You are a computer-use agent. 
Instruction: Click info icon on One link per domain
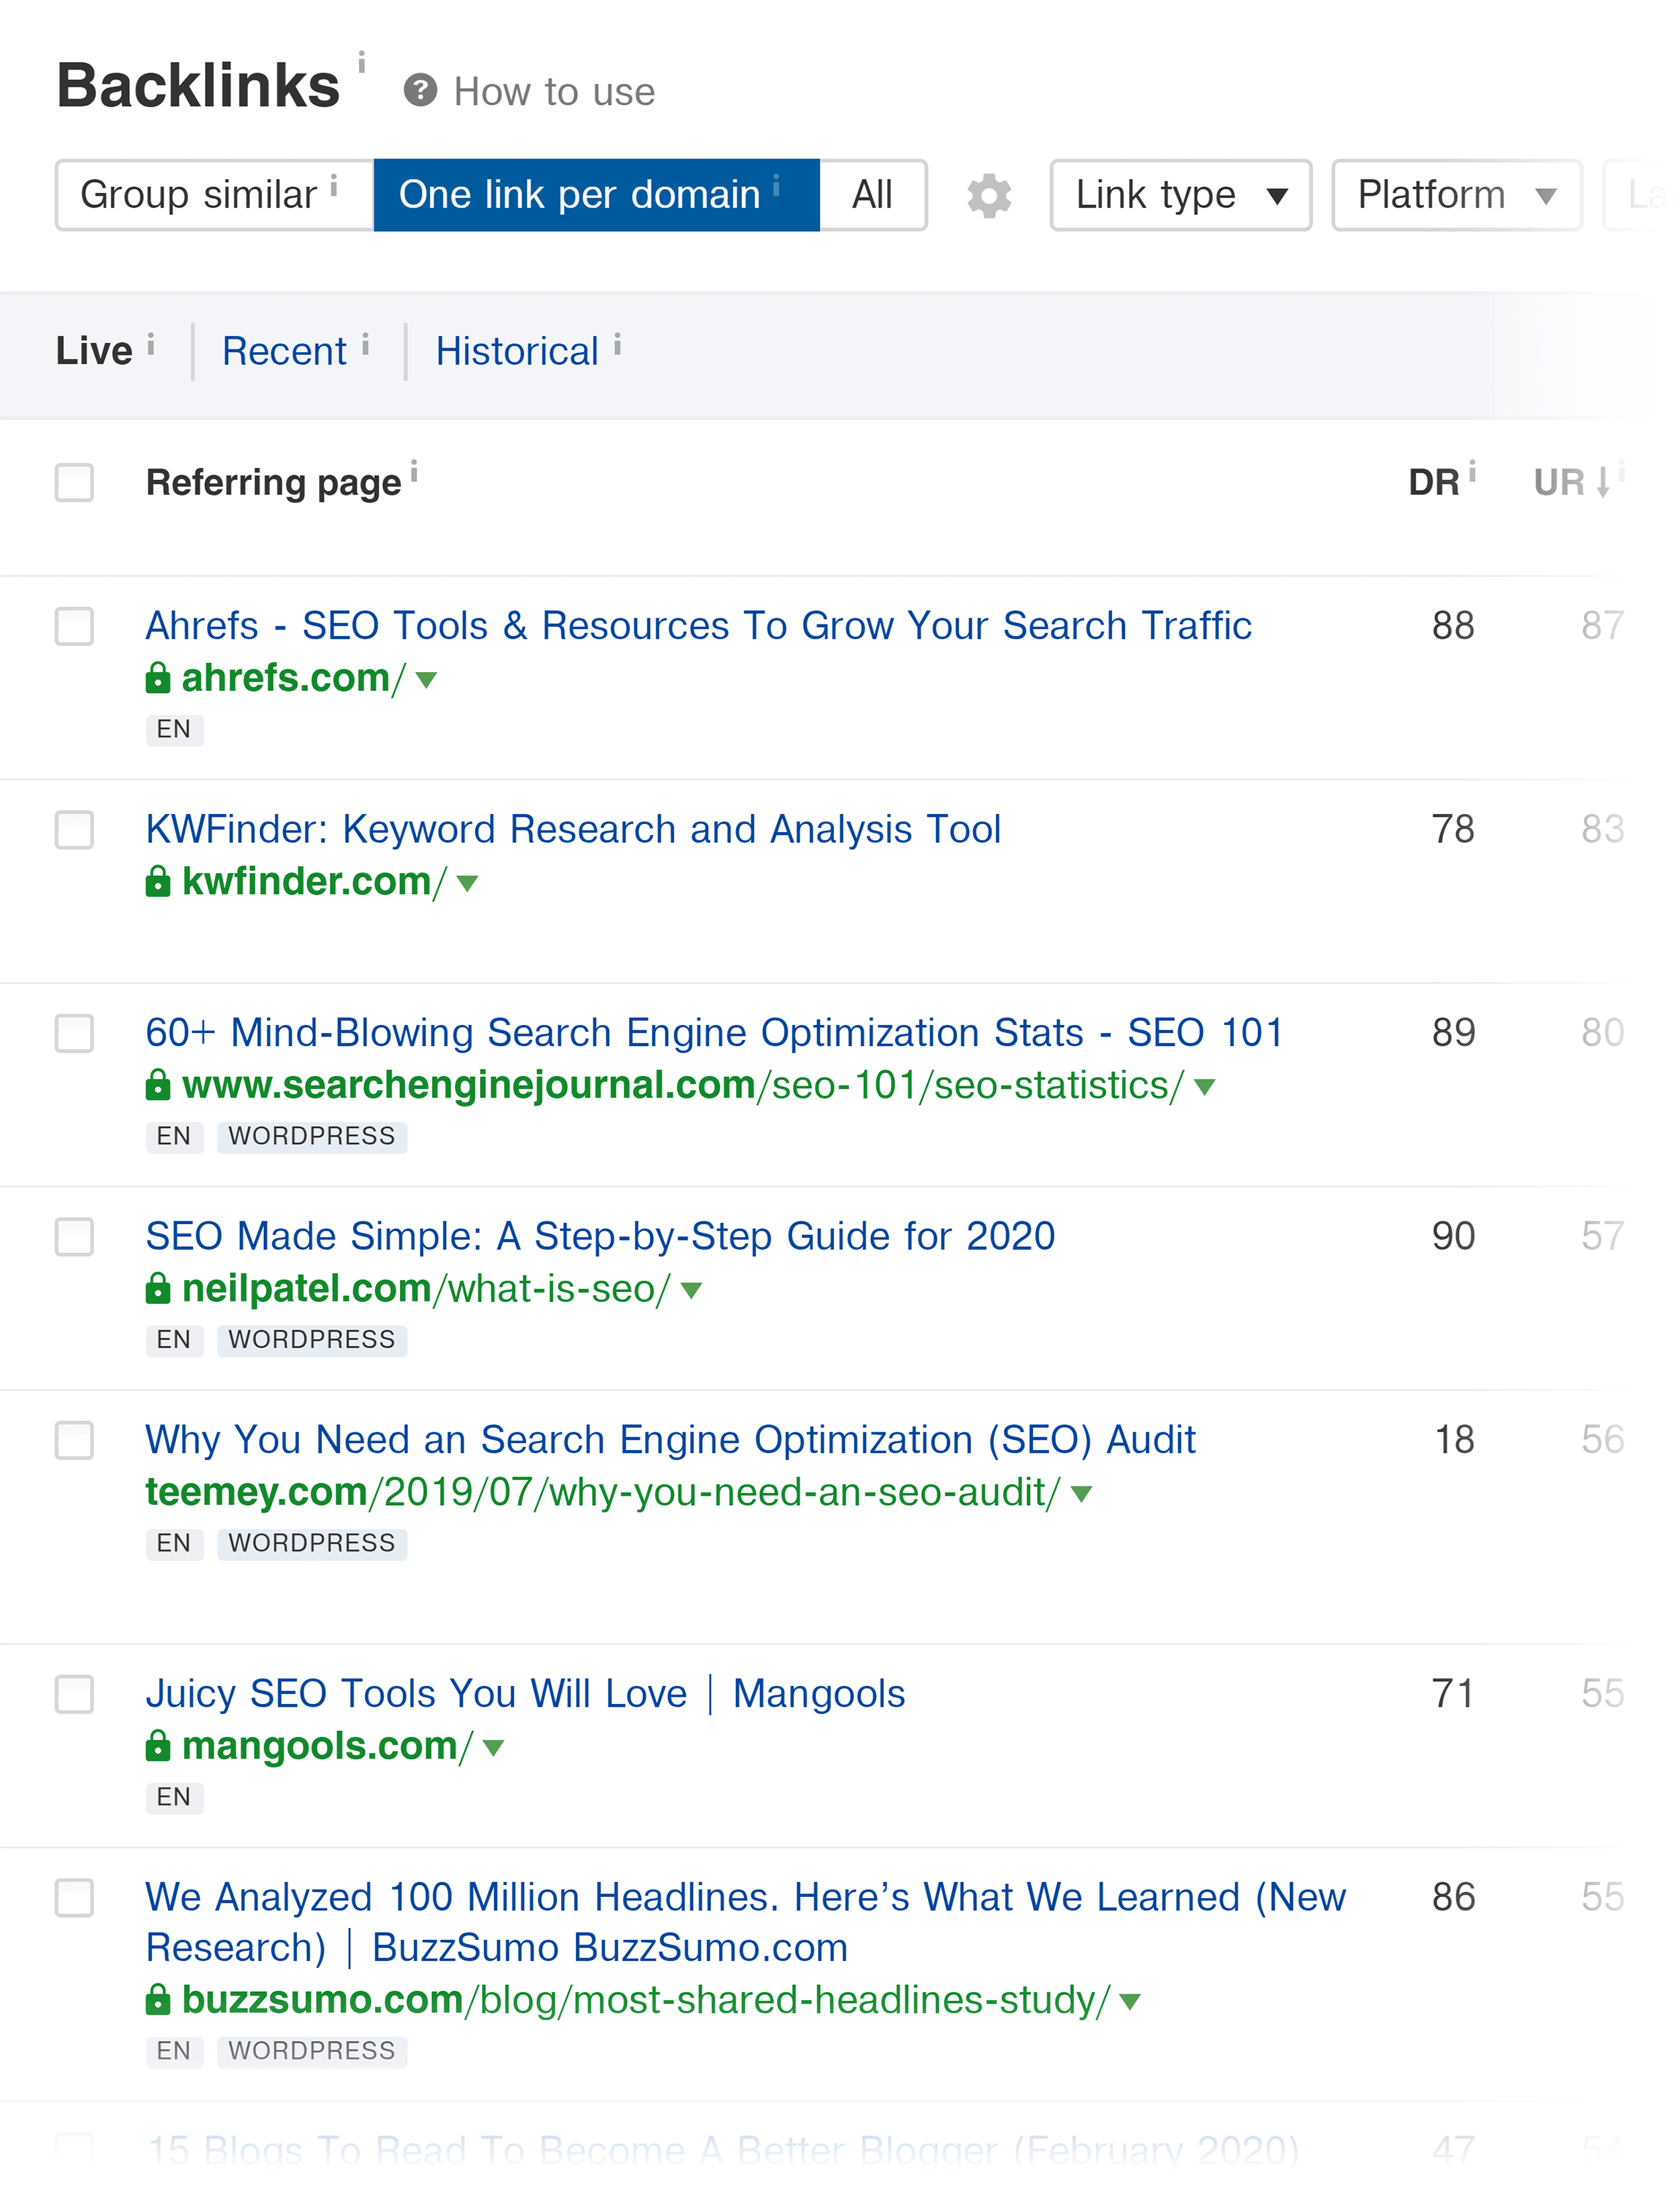(x=776, y=185)
